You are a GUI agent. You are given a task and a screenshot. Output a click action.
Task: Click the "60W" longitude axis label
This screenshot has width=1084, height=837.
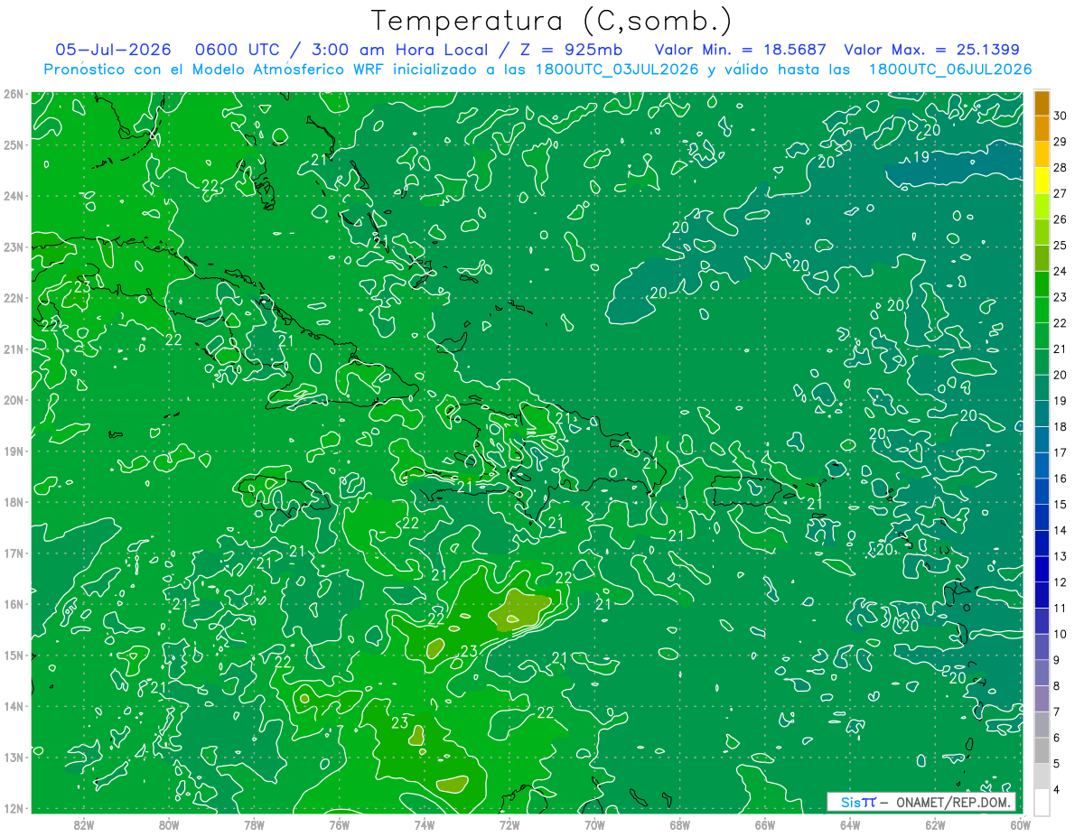1021,824
